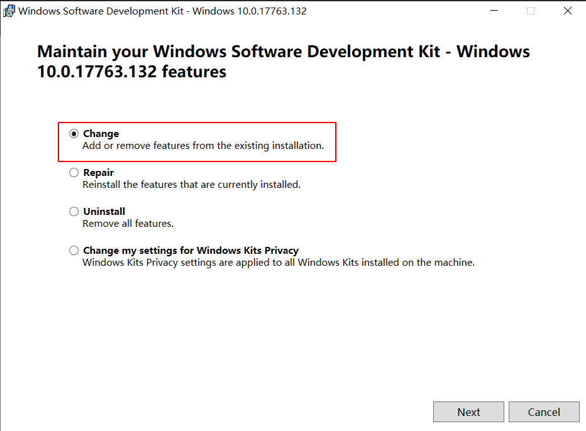586x431 pixels.
Task: Select the Windows Kits Privacy settings radio circle
Action: click(74, 250)
